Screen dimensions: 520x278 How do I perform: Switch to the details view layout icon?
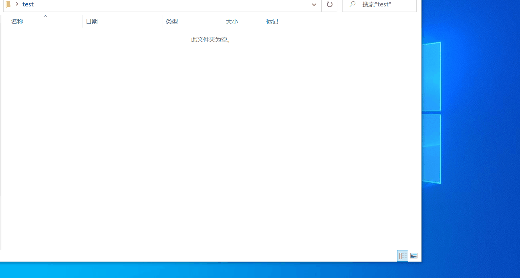click(403, 256)
